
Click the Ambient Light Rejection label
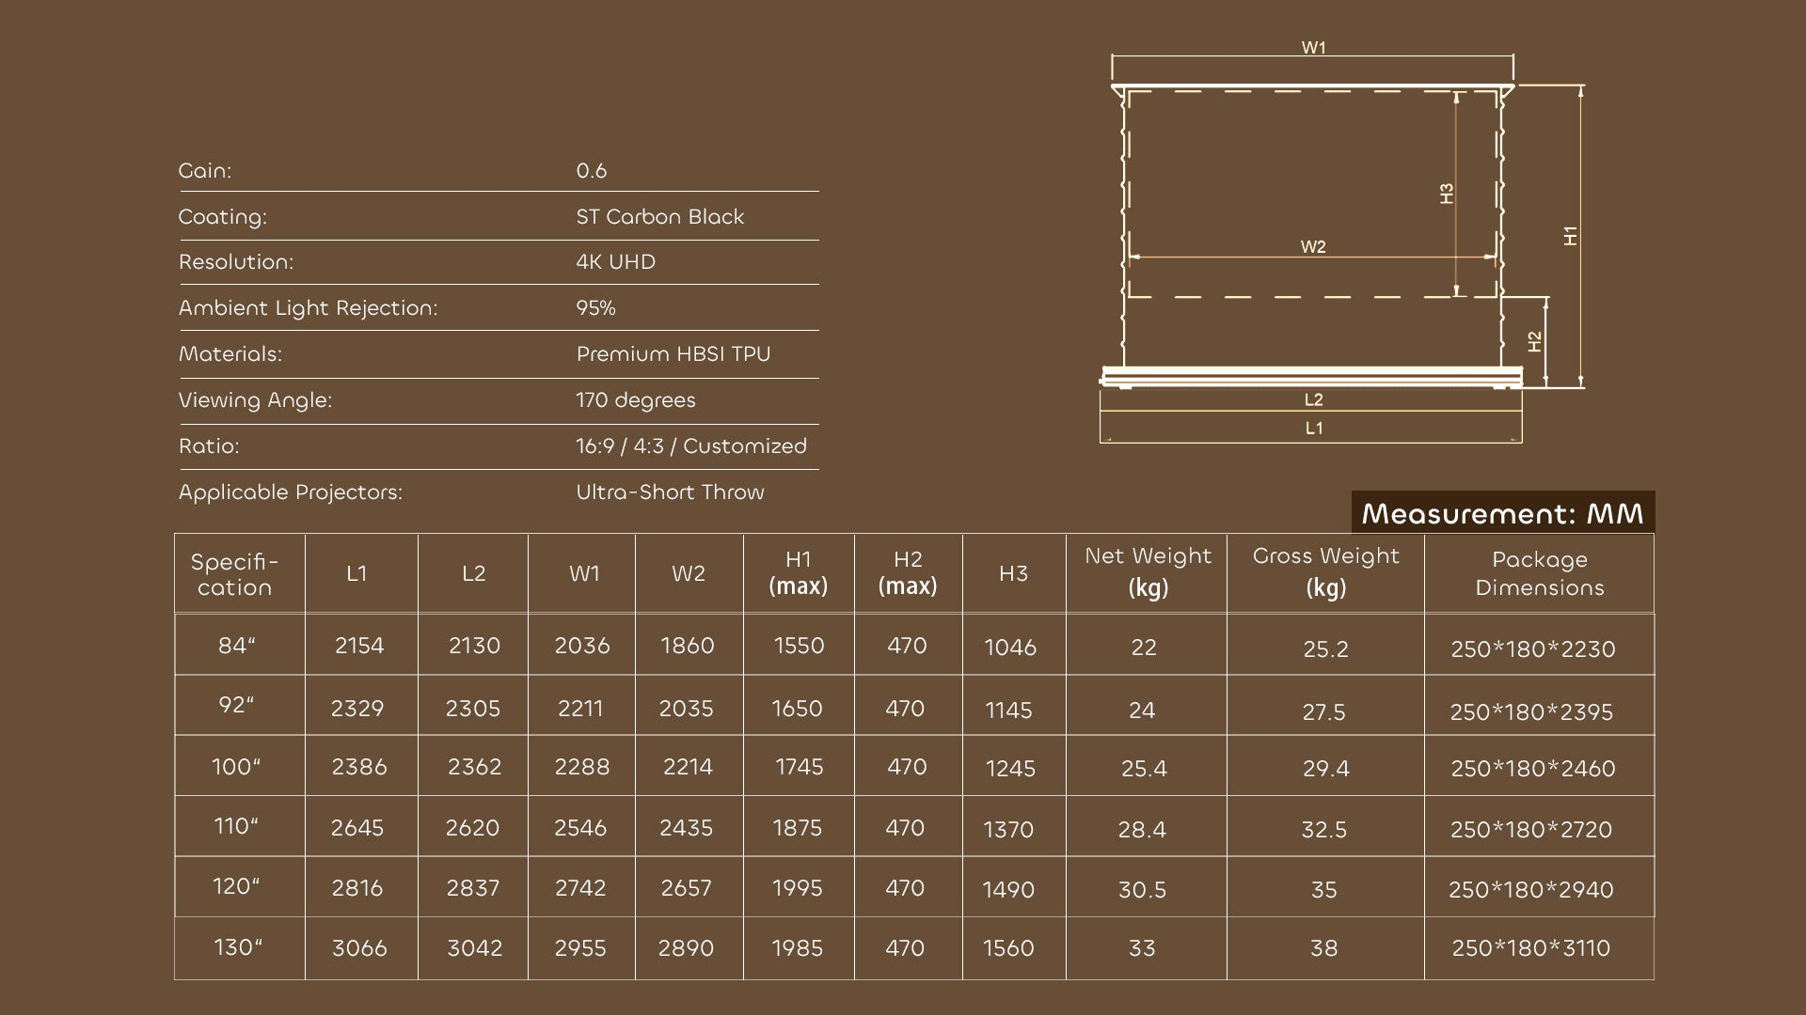point(308,308)
